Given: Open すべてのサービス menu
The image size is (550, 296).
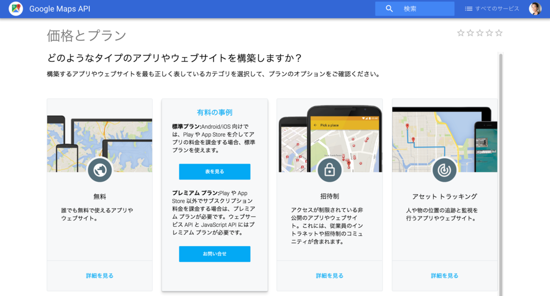Looking at the screenshot, I should (492, 9).
